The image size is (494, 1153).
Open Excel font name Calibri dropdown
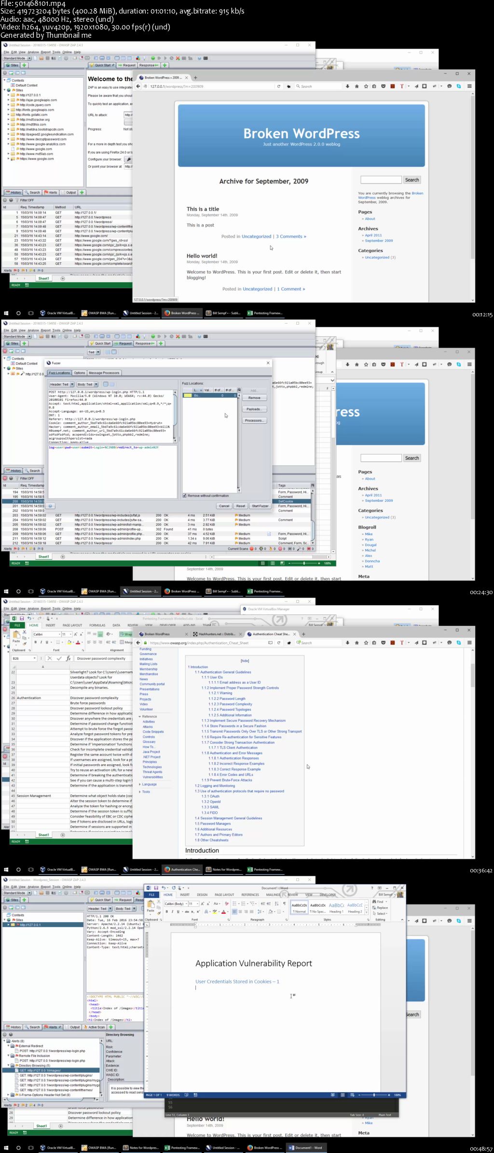click(59, 634)
